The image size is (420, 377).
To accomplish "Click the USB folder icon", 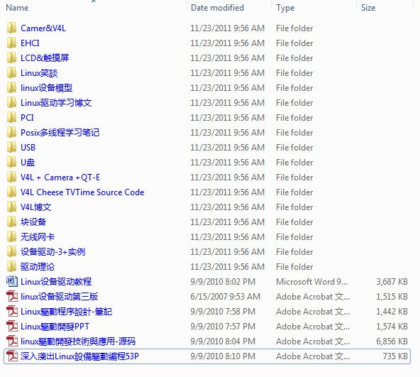I will point(11,147).
